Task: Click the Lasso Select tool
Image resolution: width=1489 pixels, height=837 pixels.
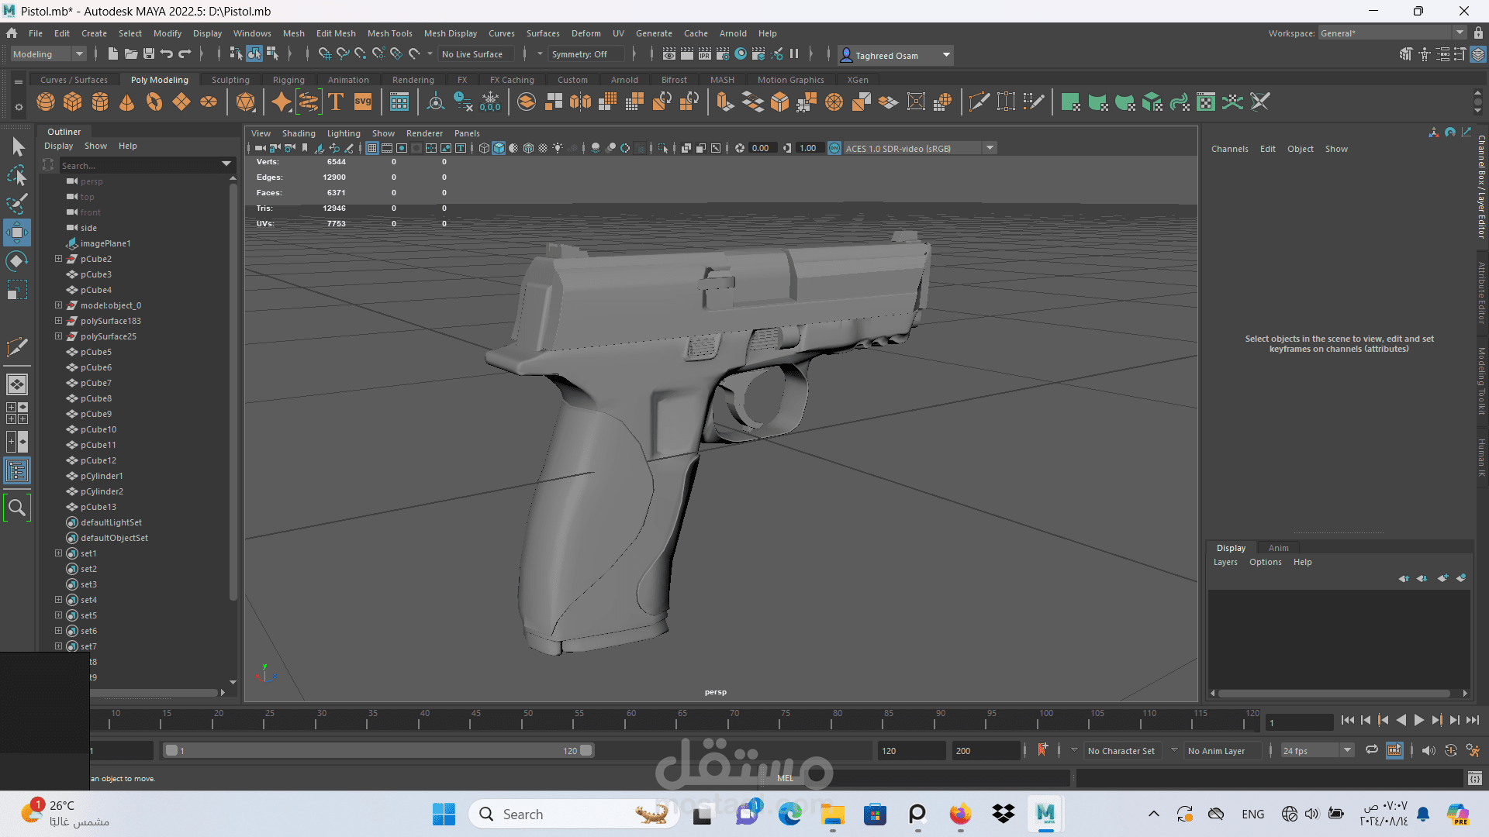Action: (x=17, y=176)
